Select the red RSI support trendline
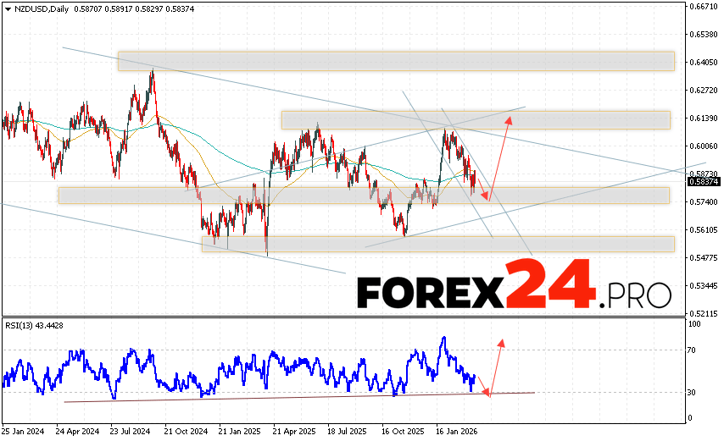Viewport: 724px width, 441px height. (x=297, y=396)
